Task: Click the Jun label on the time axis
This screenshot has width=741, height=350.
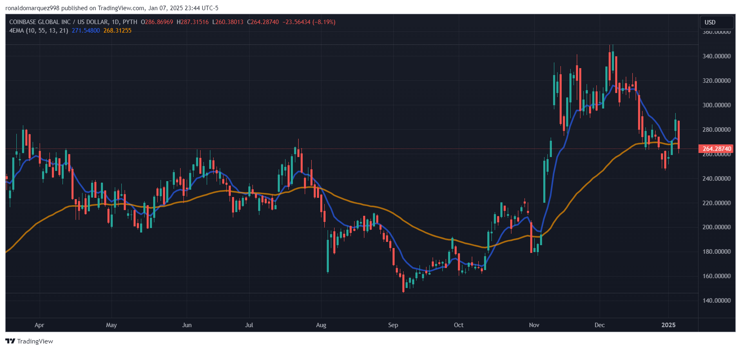Action: pyautogui.click(x=187, y=325)
